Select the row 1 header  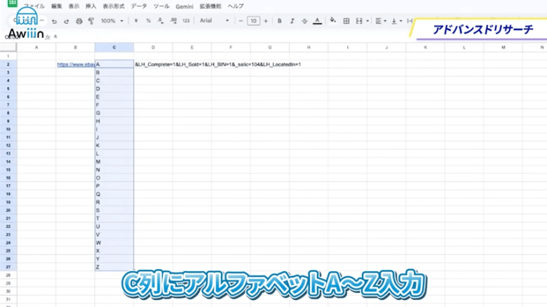click(8, 56)
